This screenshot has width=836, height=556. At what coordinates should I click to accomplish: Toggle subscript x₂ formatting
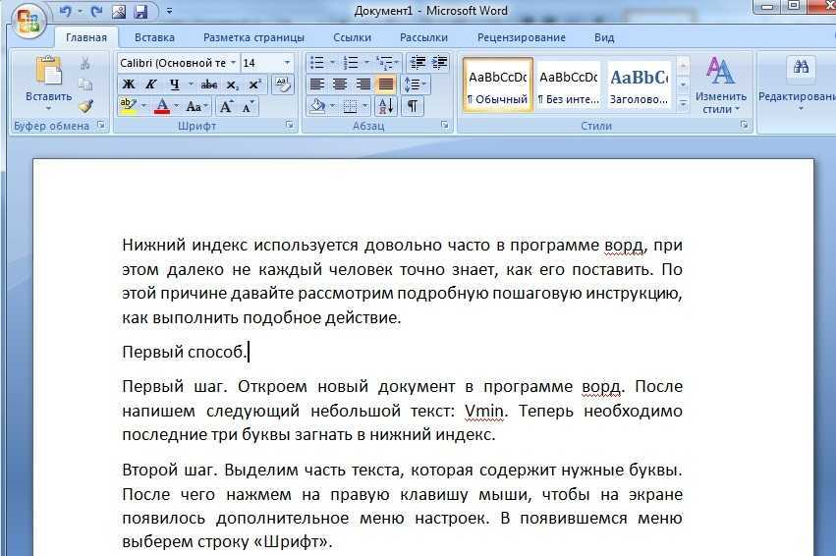coord(232,84)
